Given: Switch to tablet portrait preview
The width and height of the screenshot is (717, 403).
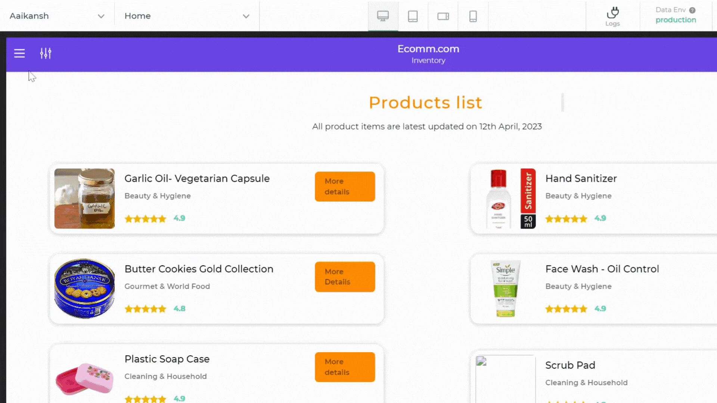Looking at the screenshot, I should pyautogui.click(x=413, y=16).
